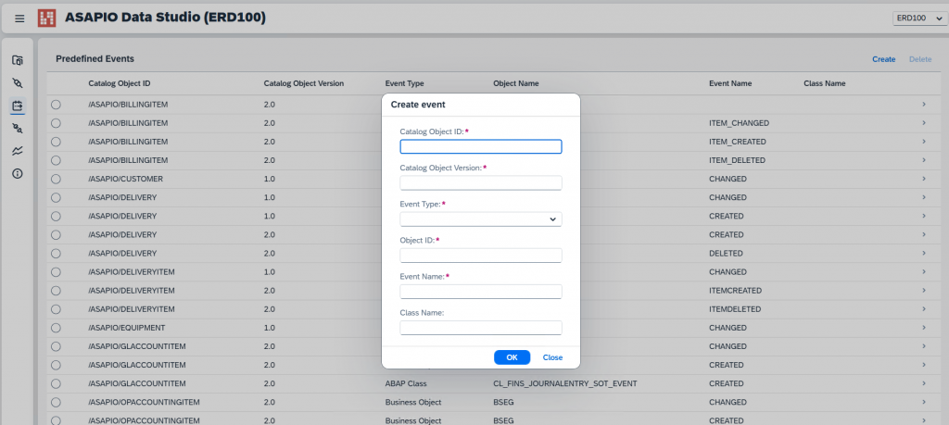Click the Event Name column header

pos(730,83)
